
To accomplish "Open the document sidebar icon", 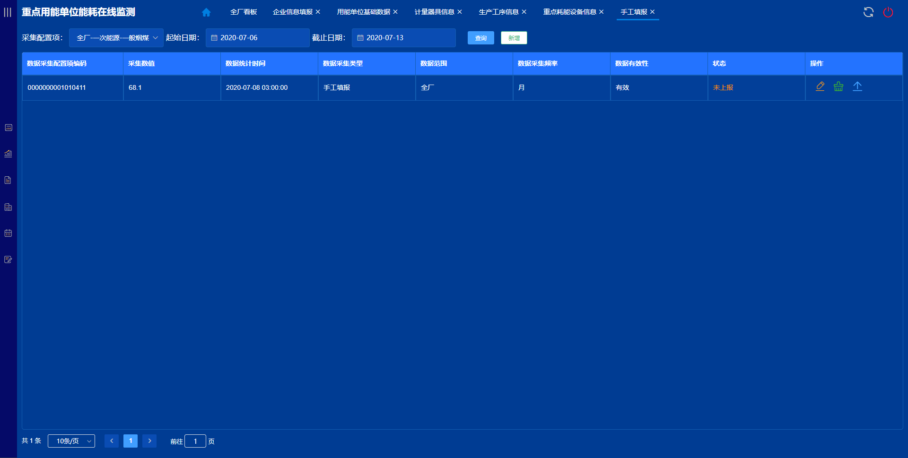I will [x=8, y=180].
